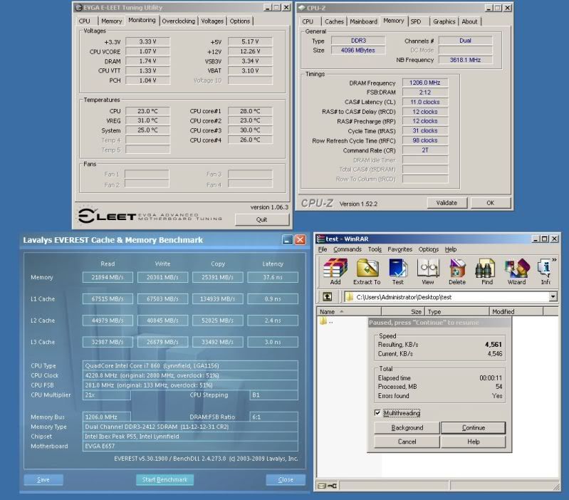
Task: Open the E-LEET Options tab
Action: pyautogui.click(x=240, y=21)
